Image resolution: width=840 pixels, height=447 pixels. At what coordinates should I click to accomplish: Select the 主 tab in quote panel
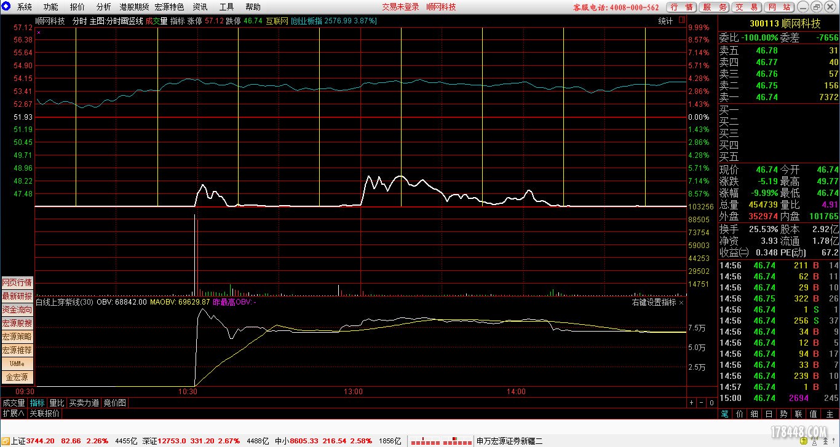point(830,414)
